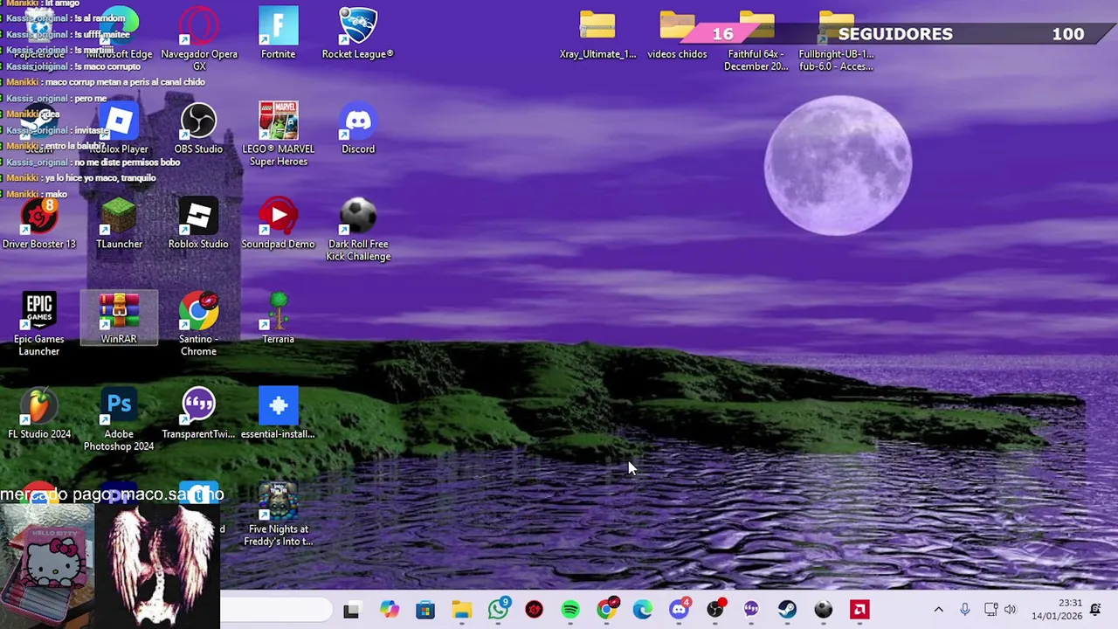Open the Microsoft Edge desktop shortcut
Viewport: 1118px width, 629px height.
(119, 35)
